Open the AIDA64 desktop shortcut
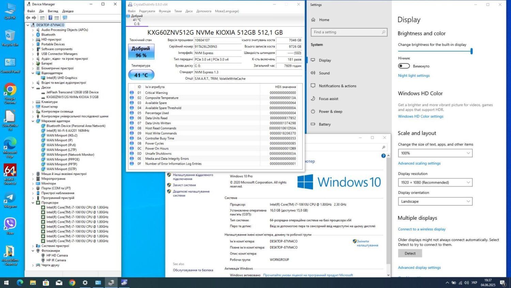Image resolution: width=511 pixels, height=288 pixels. tap(10, 171)
